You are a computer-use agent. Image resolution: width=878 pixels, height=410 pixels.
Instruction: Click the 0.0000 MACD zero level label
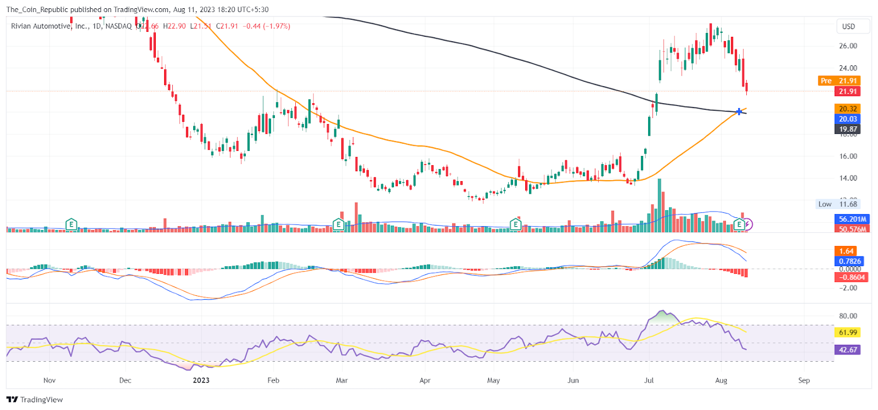pyautogui.click(x=850, y=269)
